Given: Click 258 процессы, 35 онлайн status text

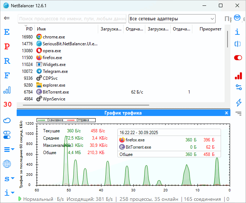Looking at the screenshot, I should 149,199.
